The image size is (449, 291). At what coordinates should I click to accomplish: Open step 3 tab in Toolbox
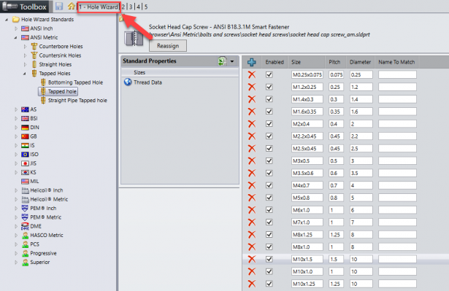click(x=131, y=7)
